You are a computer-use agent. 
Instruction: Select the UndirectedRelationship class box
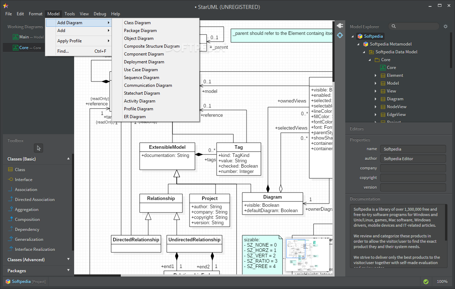(x=194, y=244)
